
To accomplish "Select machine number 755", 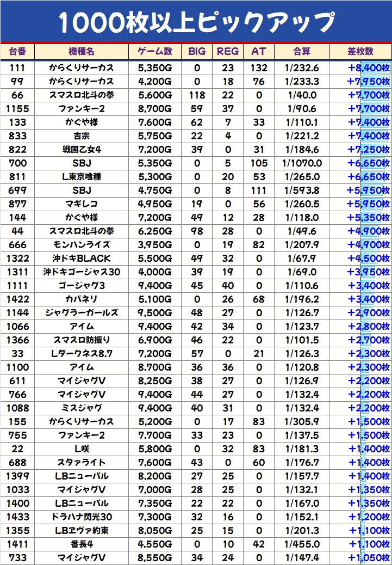I will point(17,435).
